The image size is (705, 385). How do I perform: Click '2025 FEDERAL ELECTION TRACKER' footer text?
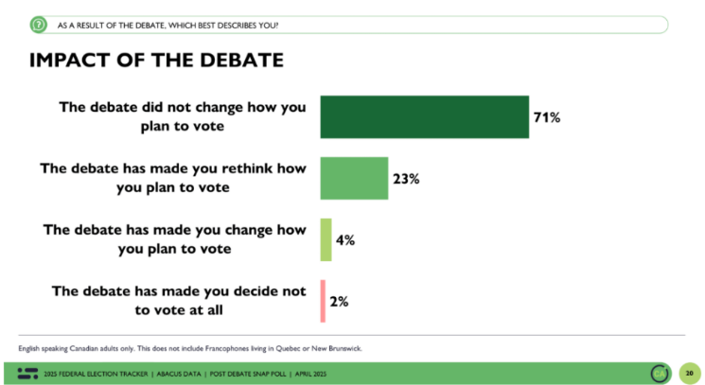coord(96,374)
